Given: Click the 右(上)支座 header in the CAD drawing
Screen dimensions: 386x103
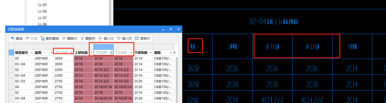Looking at the screenshot, I should tap(312, 47).
